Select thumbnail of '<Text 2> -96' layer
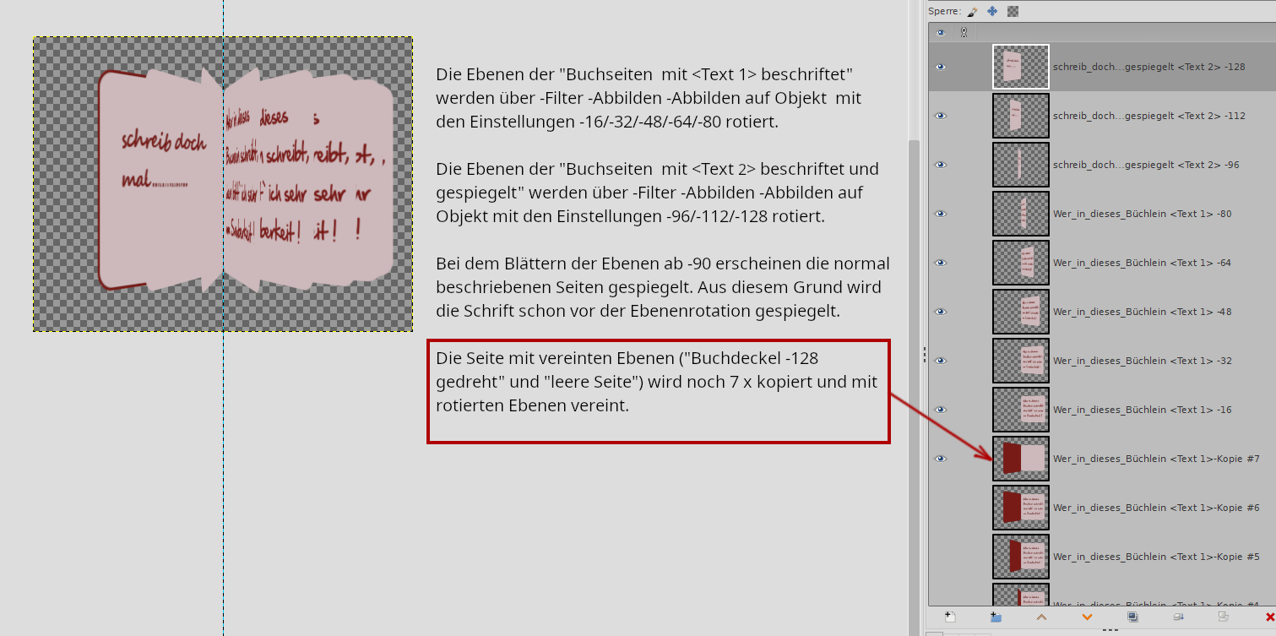1276x636 pixels. tap(1021, 165)
